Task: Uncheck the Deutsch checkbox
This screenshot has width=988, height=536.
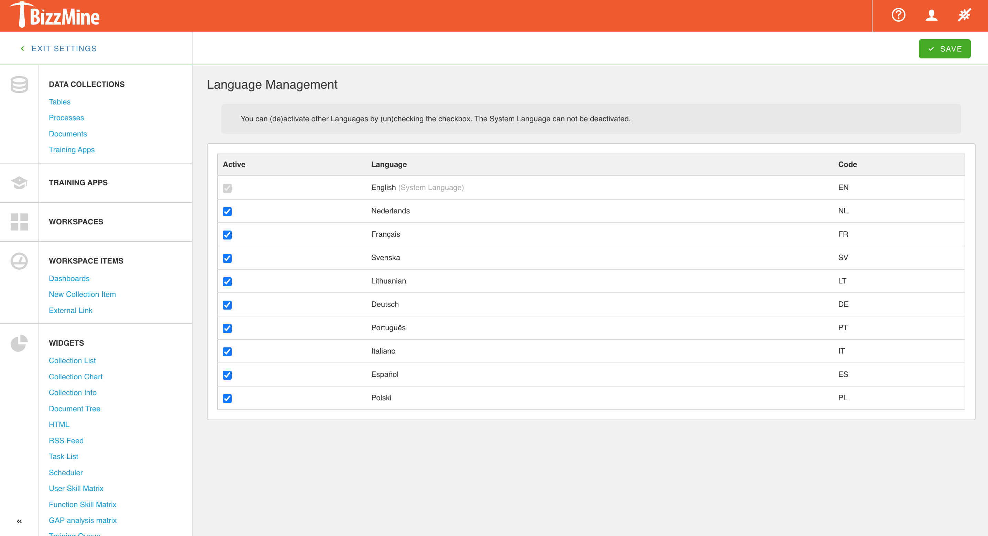Action: point(228,305)
